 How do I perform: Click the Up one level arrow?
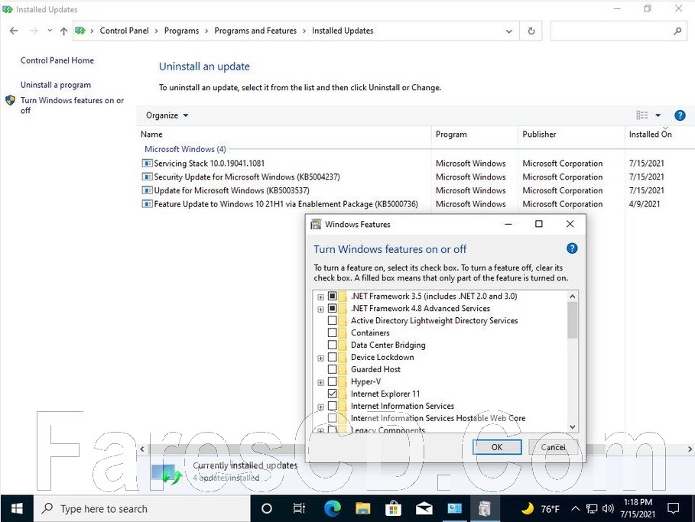pyautogui.click(x=63, y=31)
